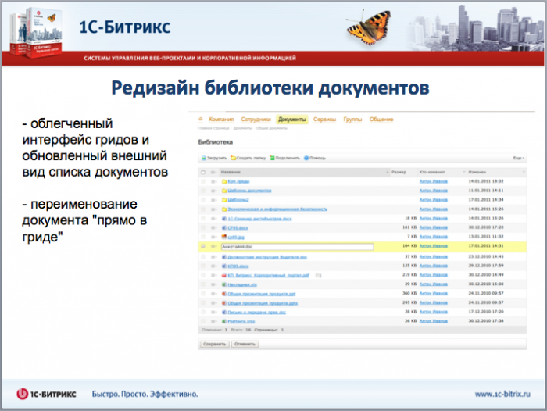Image resolution: width=547 pixels, height=411 pixels.
Task: Click Word icon of Должностная инструкция Водителя.doc
Action: click(x=224, y=257)
